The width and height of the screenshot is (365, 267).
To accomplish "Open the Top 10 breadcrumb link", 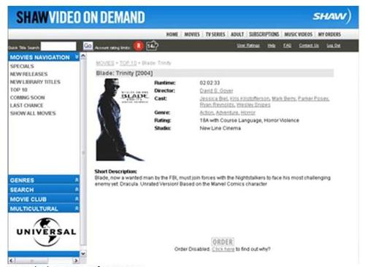I will point(128,63).
